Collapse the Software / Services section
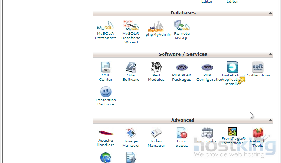The height and width of the screenshot is (163, 281). tap(270, 54)
